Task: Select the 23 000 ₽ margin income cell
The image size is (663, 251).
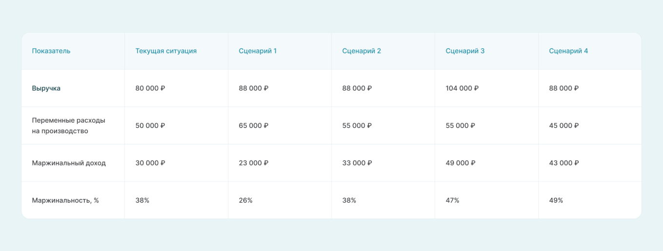Action: (253, 163)
